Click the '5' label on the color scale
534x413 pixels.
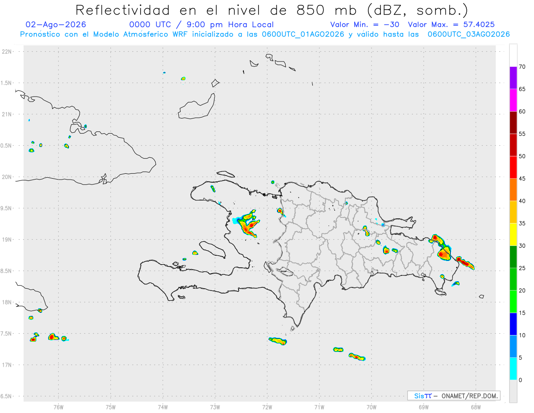pos(521,358)
